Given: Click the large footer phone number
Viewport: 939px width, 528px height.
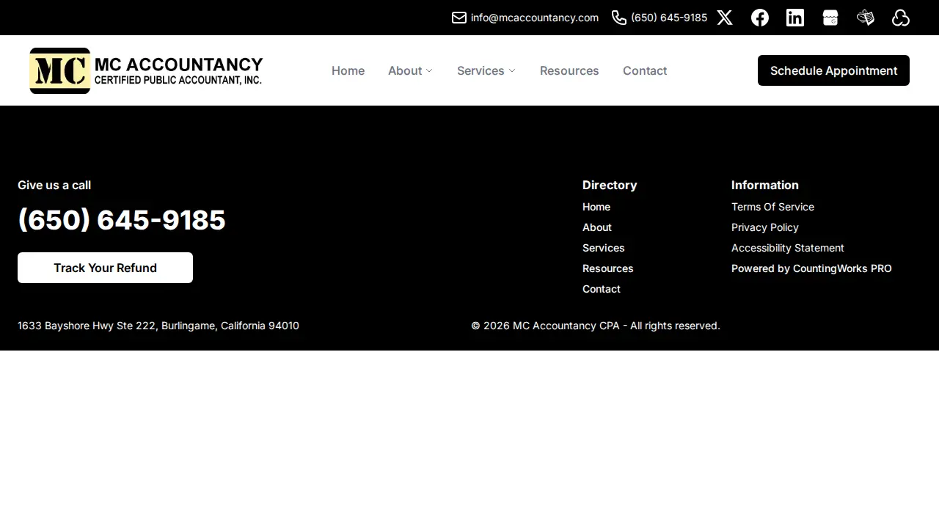Looking at the screenshot, I should [x=122, y=220].
